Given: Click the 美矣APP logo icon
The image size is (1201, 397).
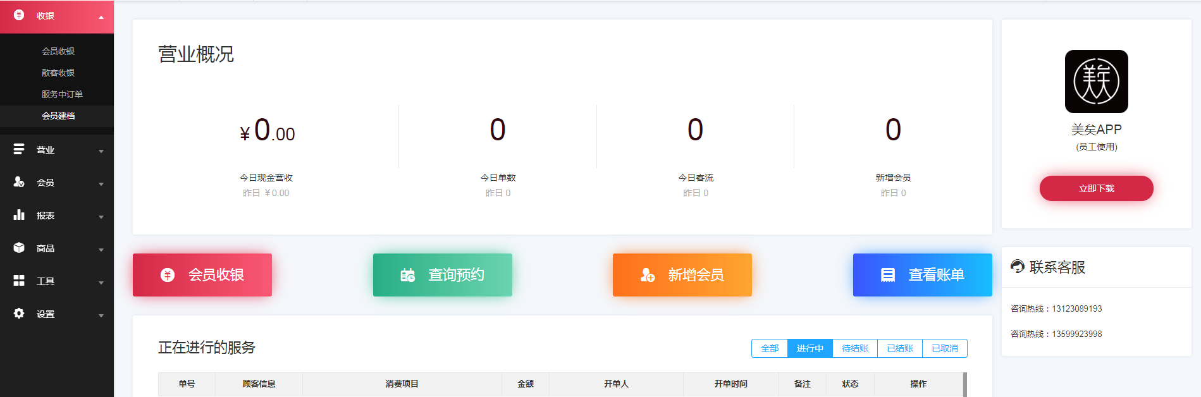Looking at the screenshot, I should coord(1096,82).
